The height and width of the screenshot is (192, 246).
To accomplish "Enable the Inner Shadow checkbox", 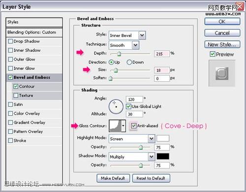I will coord(10,50).
